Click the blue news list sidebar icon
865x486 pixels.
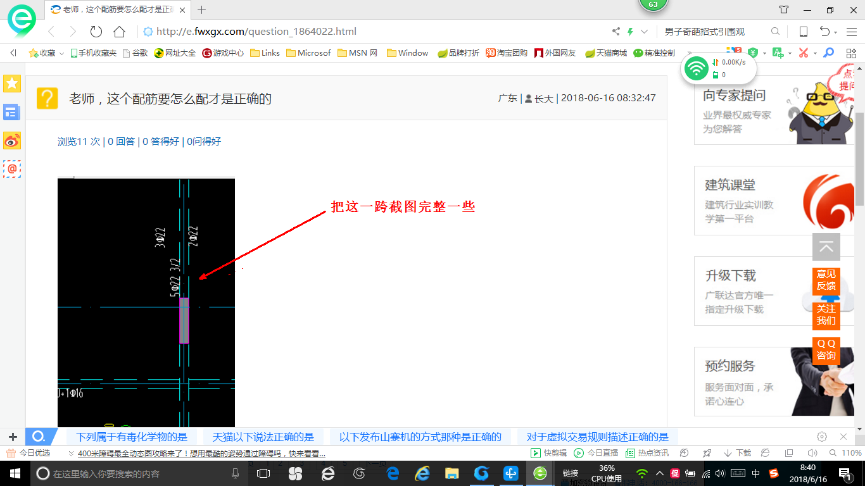(12, 112)
